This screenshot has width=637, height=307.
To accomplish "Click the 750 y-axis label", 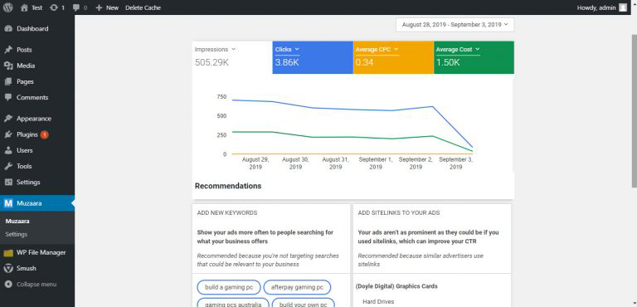I will point(221,97).
